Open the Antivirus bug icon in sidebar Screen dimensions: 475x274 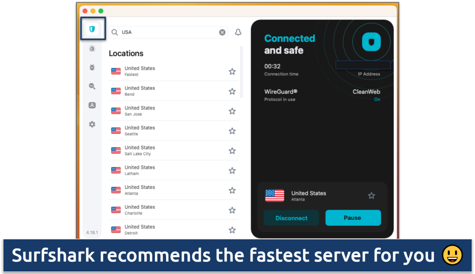92,67
